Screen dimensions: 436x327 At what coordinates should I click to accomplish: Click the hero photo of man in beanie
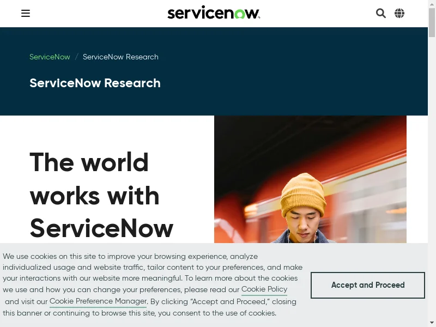pyautogui.click(x=310, y=179)
